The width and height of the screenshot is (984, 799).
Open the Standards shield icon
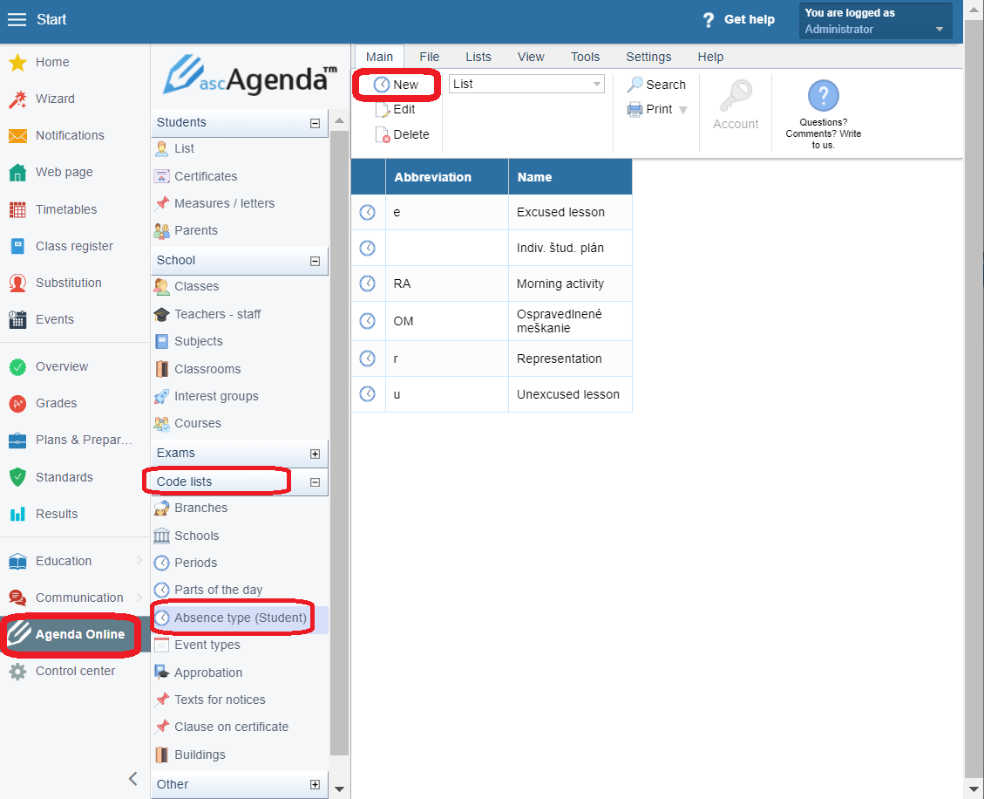17,477
